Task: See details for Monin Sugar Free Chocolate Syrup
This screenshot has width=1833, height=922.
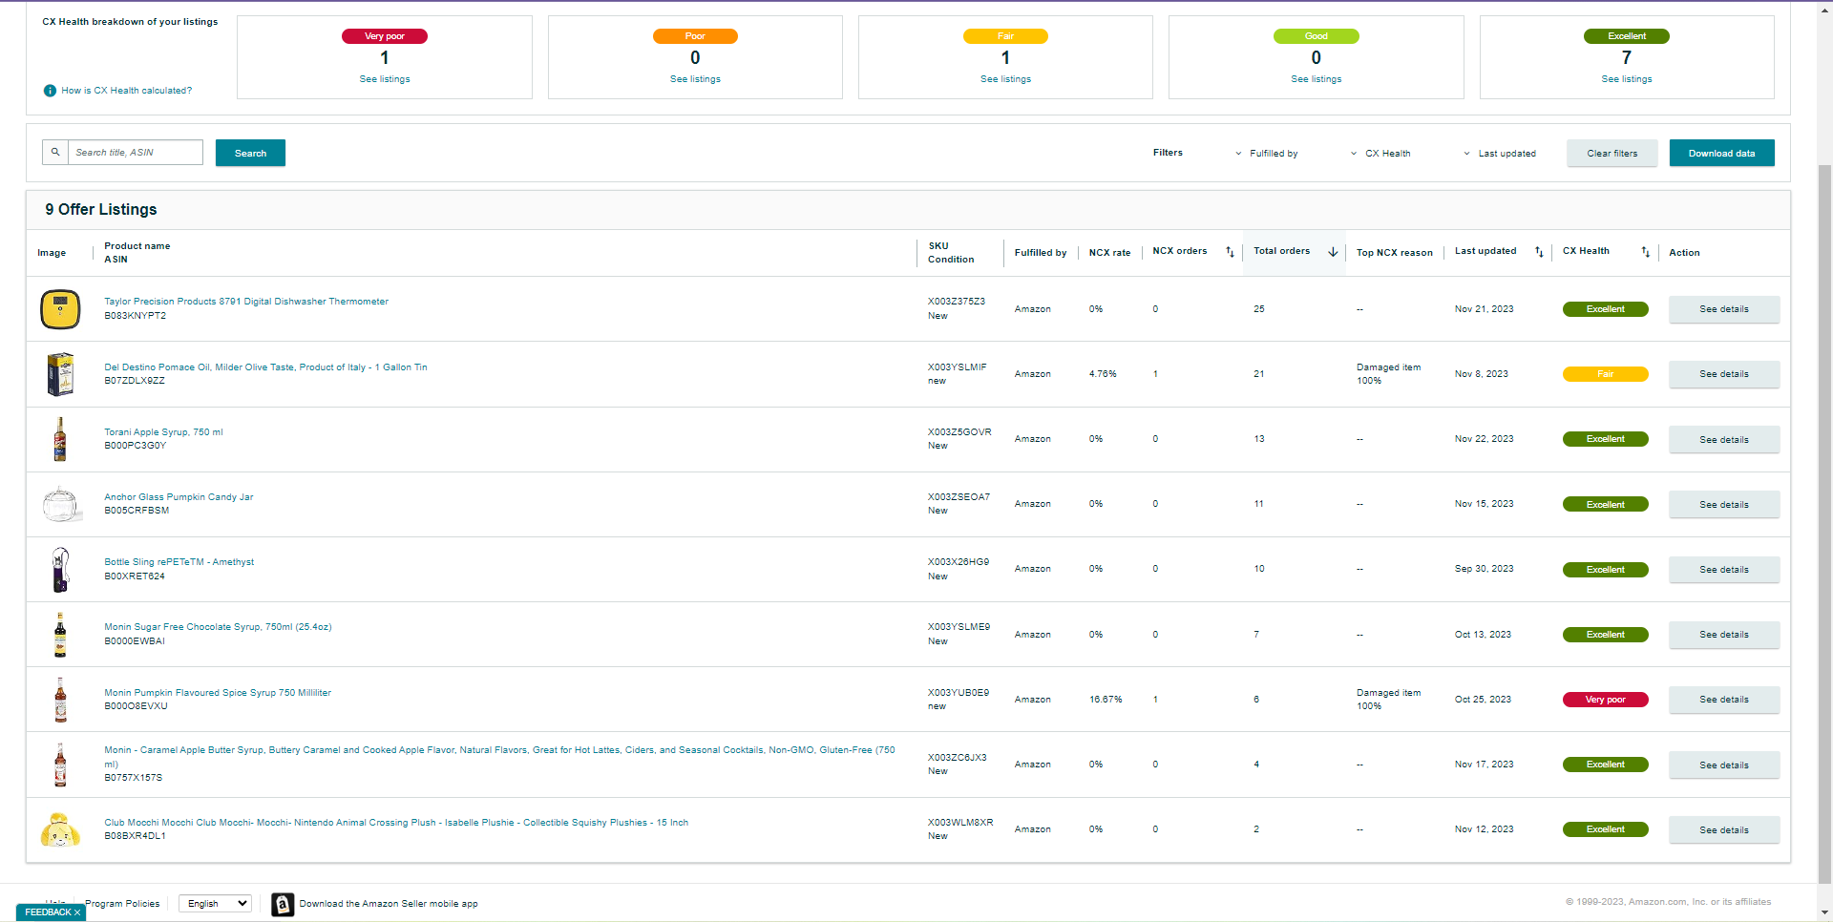Action: tap(1723, 635)
